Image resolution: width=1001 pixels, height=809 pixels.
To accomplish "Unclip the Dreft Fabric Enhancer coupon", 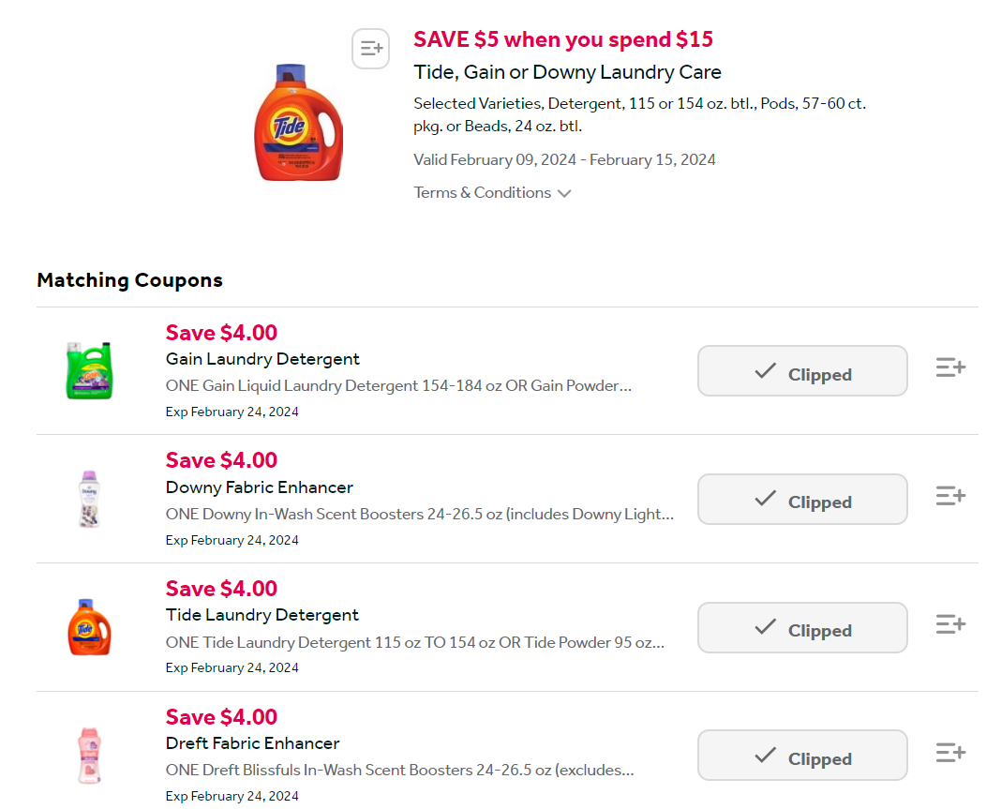I will 802,756.
